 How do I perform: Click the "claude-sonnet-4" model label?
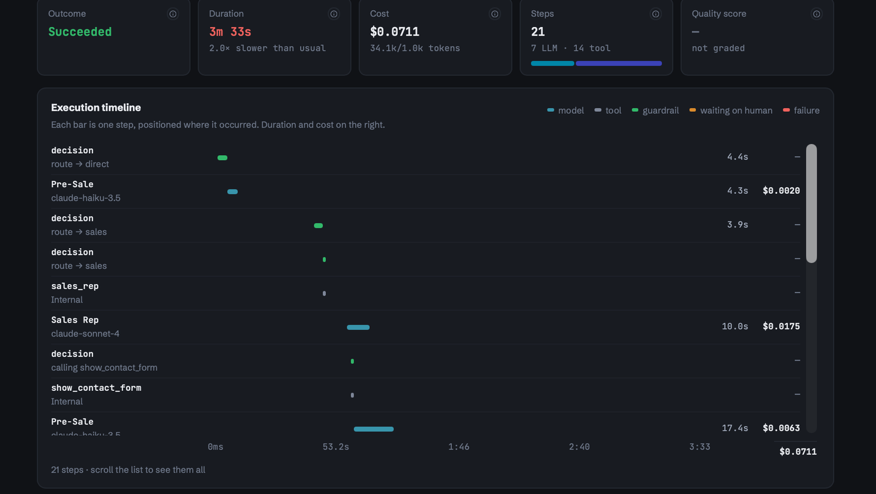[85, 333]
